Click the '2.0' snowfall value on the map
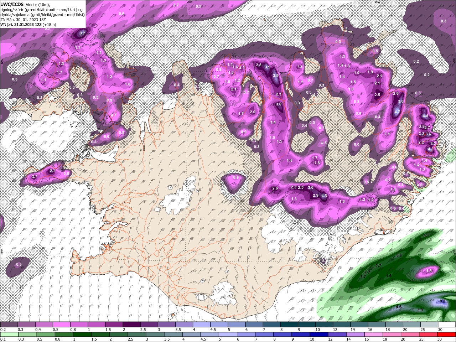This screenshot has height=342, width=456. tap(253, 112)
